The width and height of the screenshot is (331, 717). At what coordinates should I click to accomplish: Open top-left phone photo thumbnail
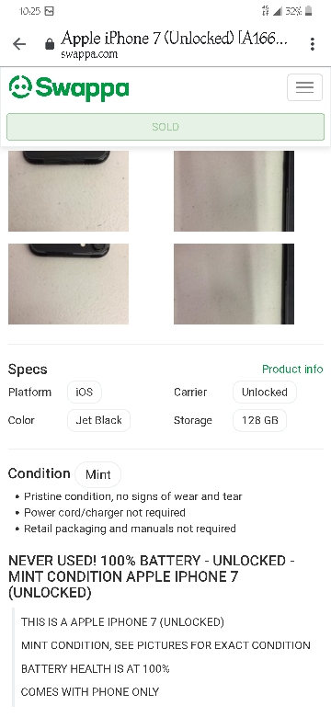coord(69,191)
